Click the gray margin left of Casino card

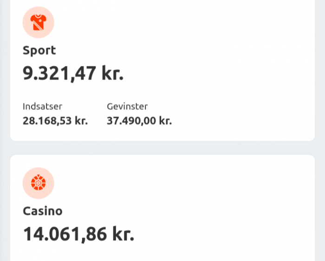[5, 209]
